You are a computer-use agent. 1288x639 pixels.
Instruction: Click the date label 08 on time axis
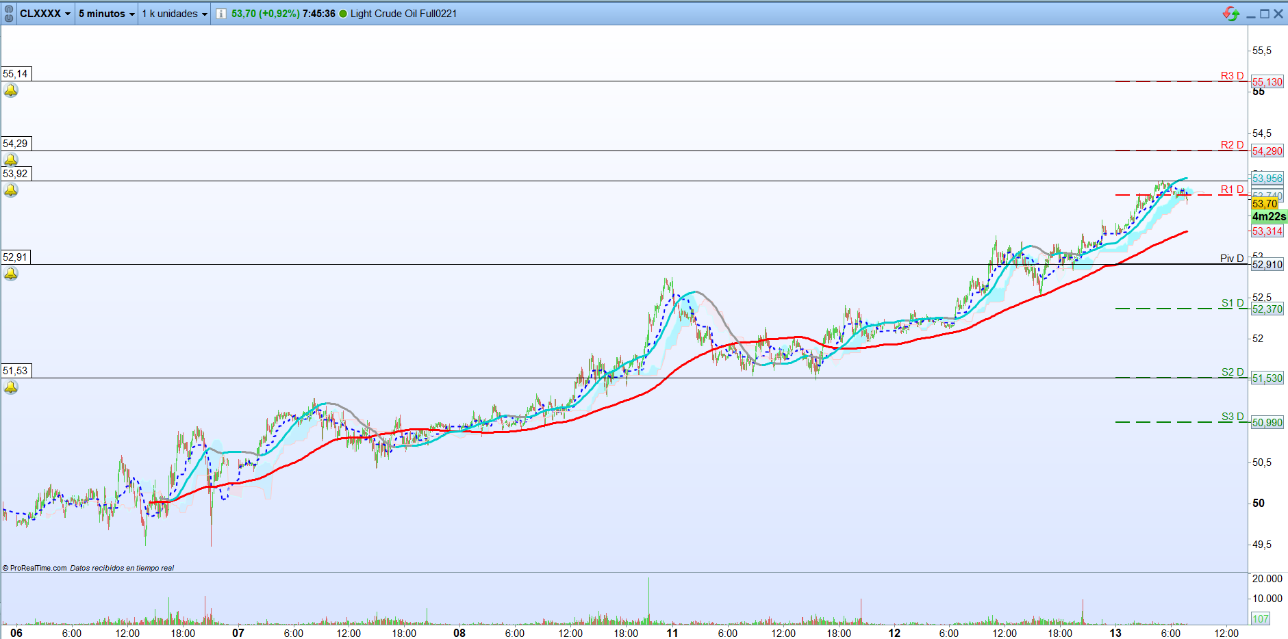click(459, 633)
